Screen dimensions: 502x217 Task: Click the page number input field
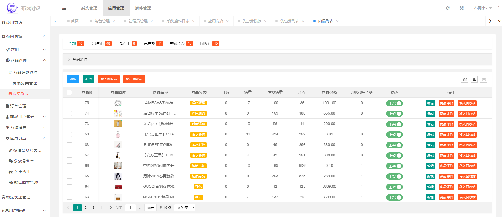pos(130,208)
